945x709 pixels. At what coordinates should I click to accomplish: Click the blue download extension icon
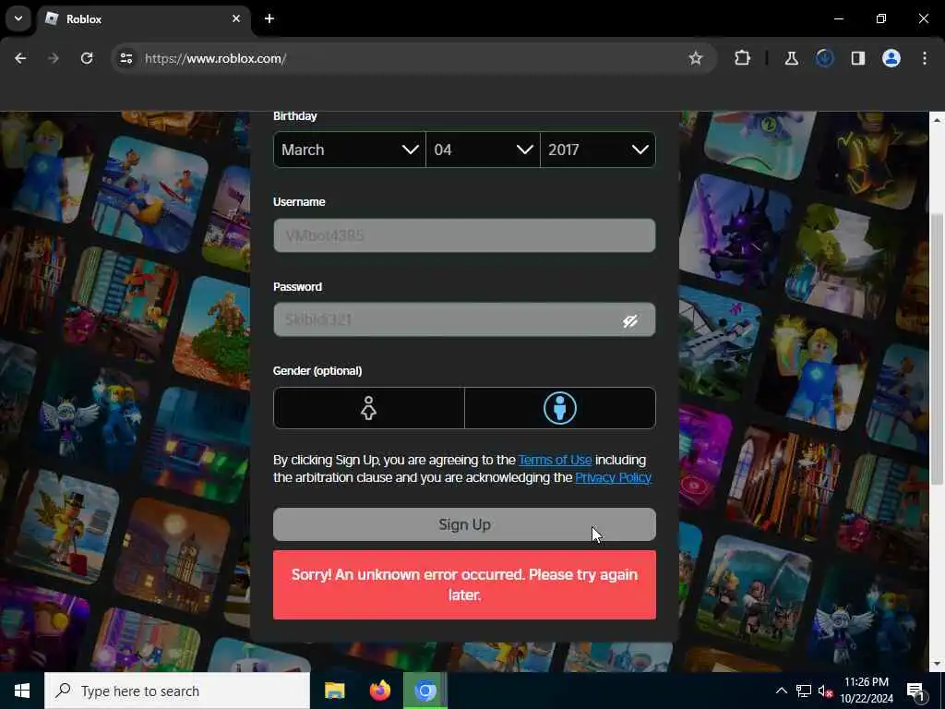824,58
